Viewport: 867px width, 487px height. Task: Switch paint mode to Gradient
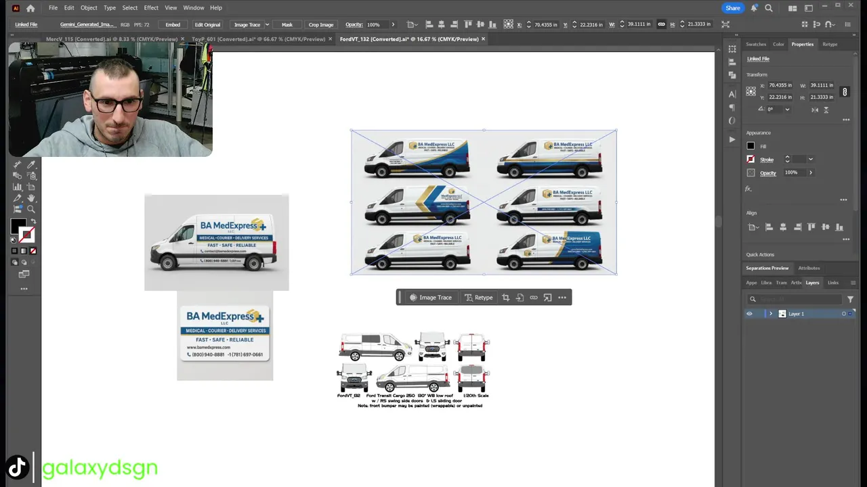point(24,251)
